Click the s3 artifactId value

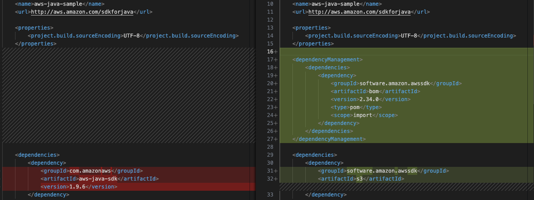coord(360,179)
